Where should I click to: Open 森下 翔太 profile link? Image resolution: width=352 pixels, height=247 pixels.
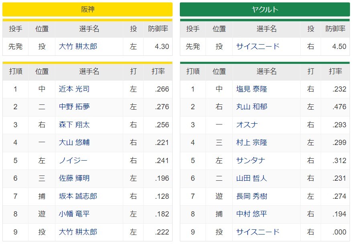point(74,125)
